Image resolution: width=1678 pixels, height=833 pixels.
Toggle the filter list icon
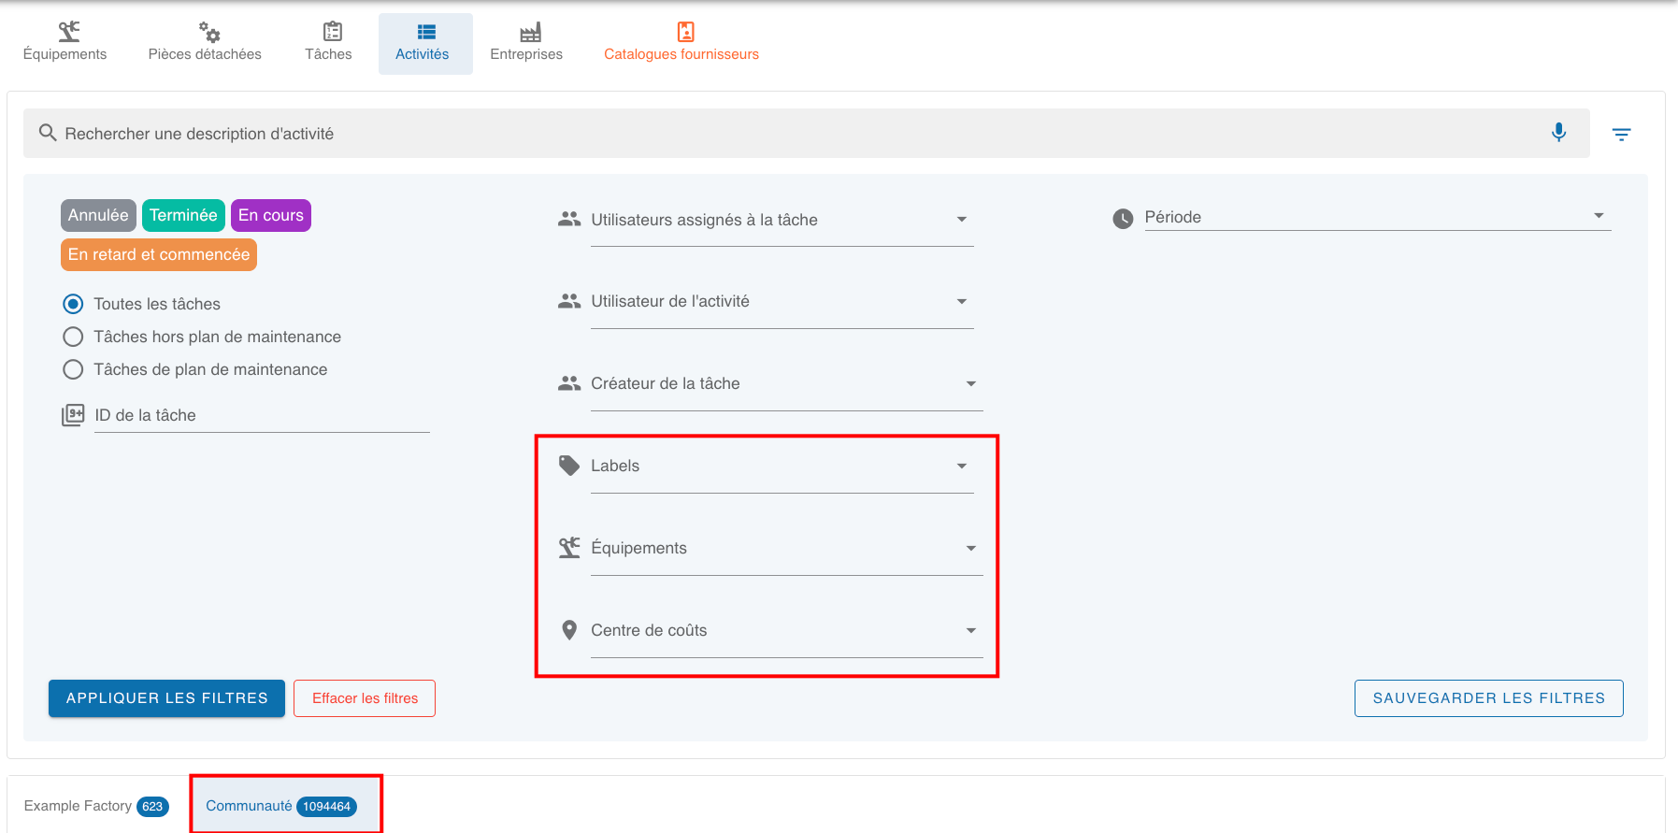[x=1621, y=135]
